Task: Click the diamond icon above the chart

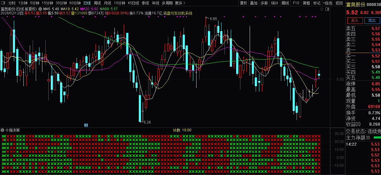Action: point(322,9)
